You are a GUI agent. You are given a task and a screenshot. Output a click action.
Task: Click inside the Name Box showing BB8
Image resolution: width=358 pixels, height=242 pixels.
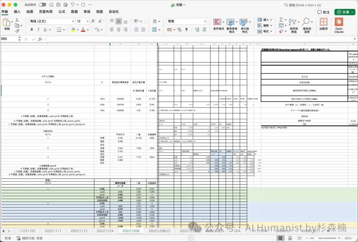8,38
